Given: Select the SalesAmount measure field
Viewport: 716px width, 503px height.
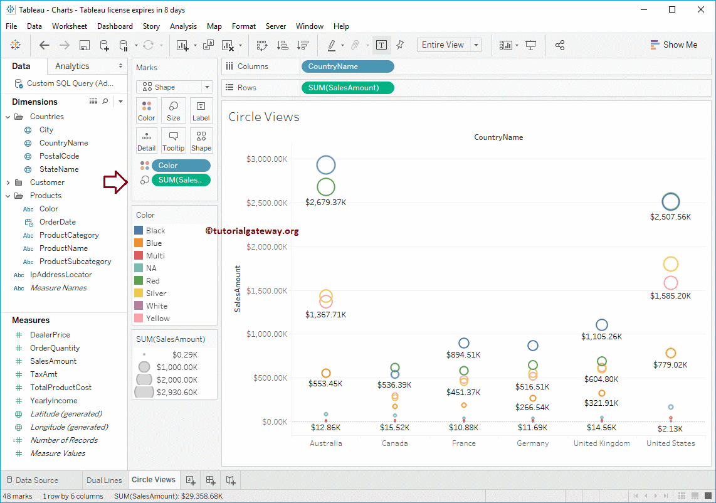Looking at the screenshot, I should [x=53, y=361].
